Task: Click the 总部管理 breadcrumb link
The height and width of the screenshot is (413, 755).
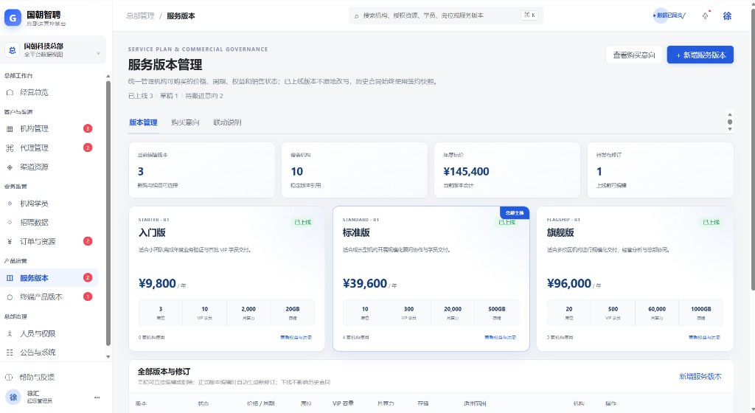Action: 140,16
